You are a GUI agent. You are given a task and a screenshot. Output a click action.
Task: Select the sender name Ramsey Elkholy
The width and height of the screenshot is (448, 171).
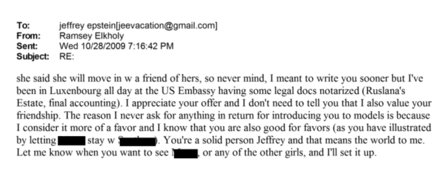(91, 36)
